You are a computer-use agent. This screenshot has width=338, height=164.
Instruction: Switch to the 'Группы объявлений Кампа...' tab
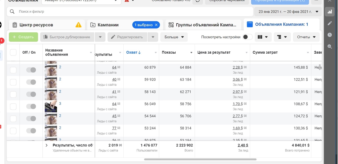click(203, 25)
